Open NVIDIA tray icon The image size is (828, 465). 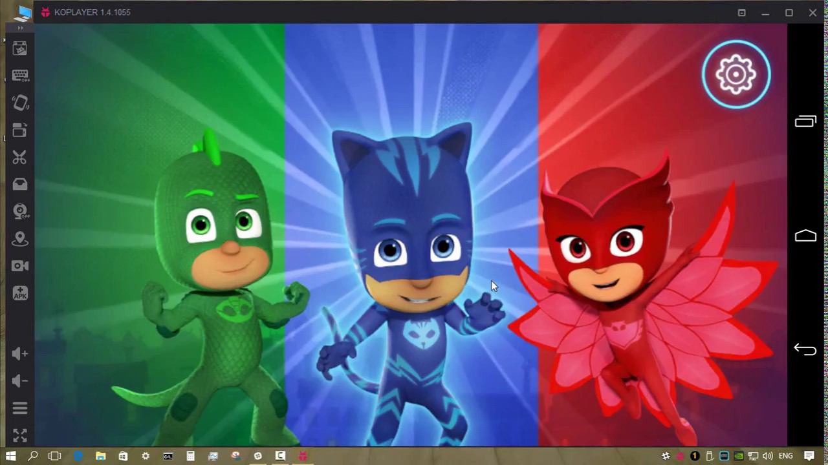pyautogui.click(x=739, y=456)
